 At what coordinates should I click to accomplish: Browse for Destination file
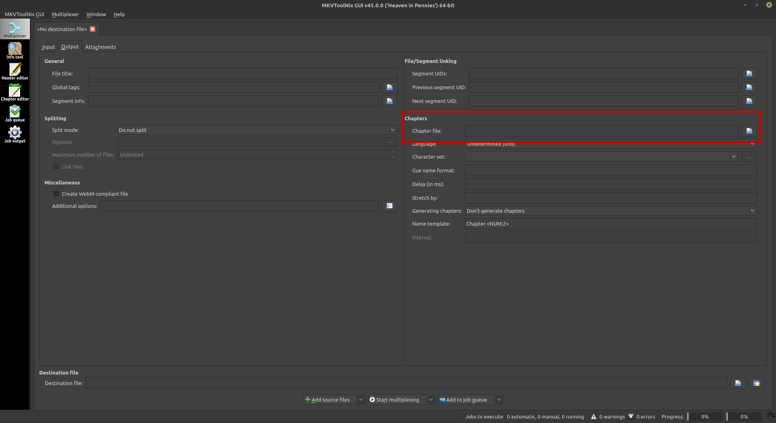[738, 383]
